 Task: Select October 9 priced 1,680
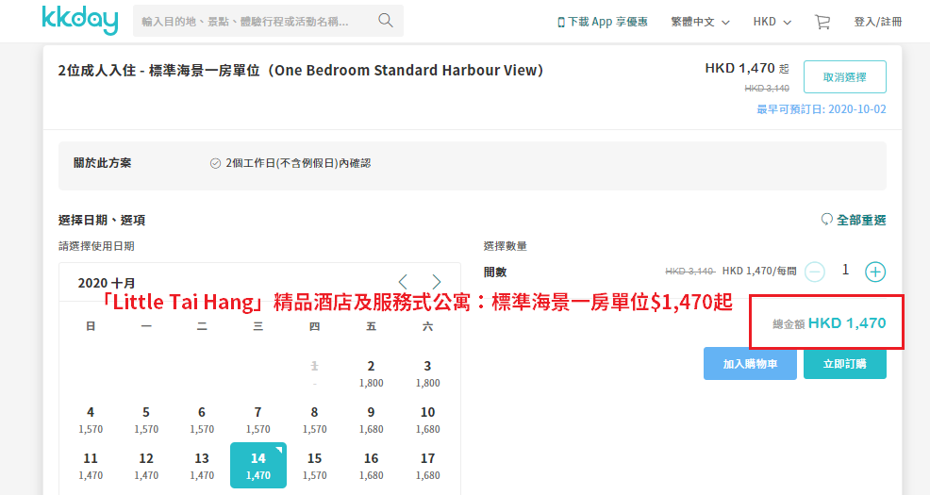click(x=371, y=420)
